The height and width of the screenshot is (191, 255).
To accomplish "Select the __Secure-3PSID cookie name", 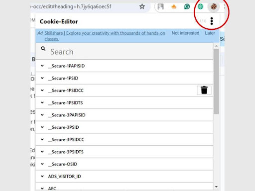I will point(63,127).
